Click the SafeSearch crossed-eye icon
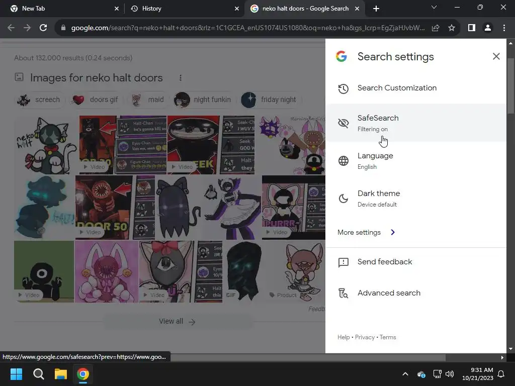This screenshot has width=515, height=386. click(x=343, y=123)
